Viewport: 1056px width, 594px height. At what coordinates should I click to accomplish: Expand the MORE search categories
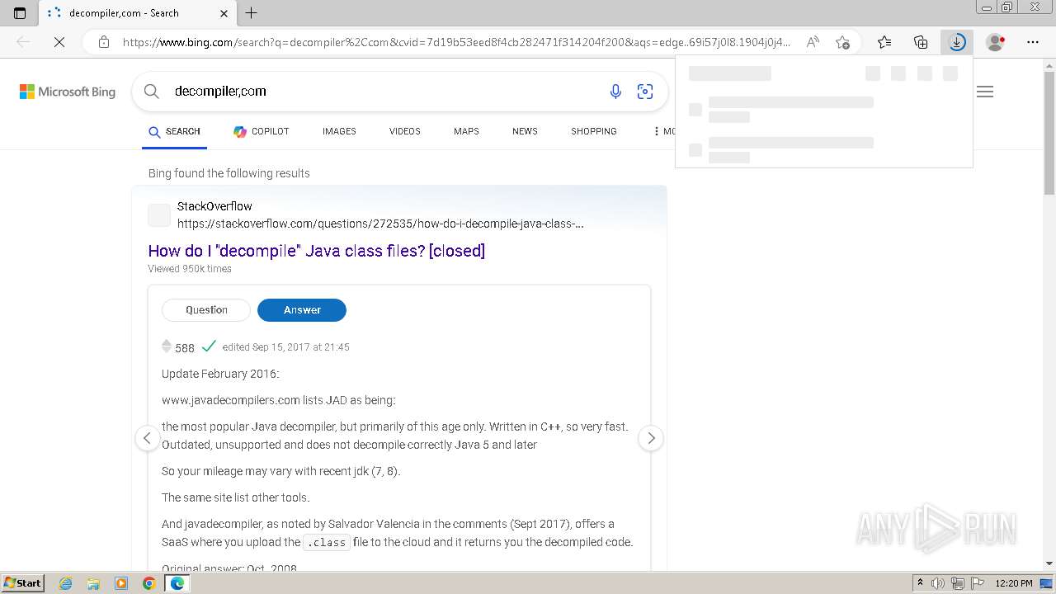[x=663, y=131]
